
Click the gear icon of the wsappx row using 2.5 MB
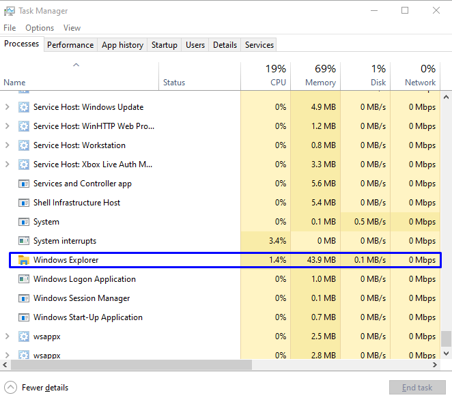tap(24, 336)
